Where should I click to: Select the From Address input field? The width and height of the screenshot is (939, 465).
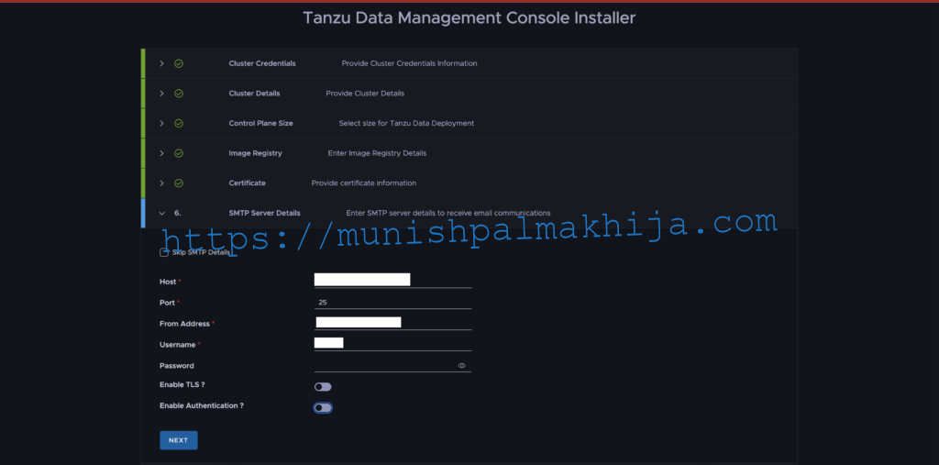(x=392, y=323)
